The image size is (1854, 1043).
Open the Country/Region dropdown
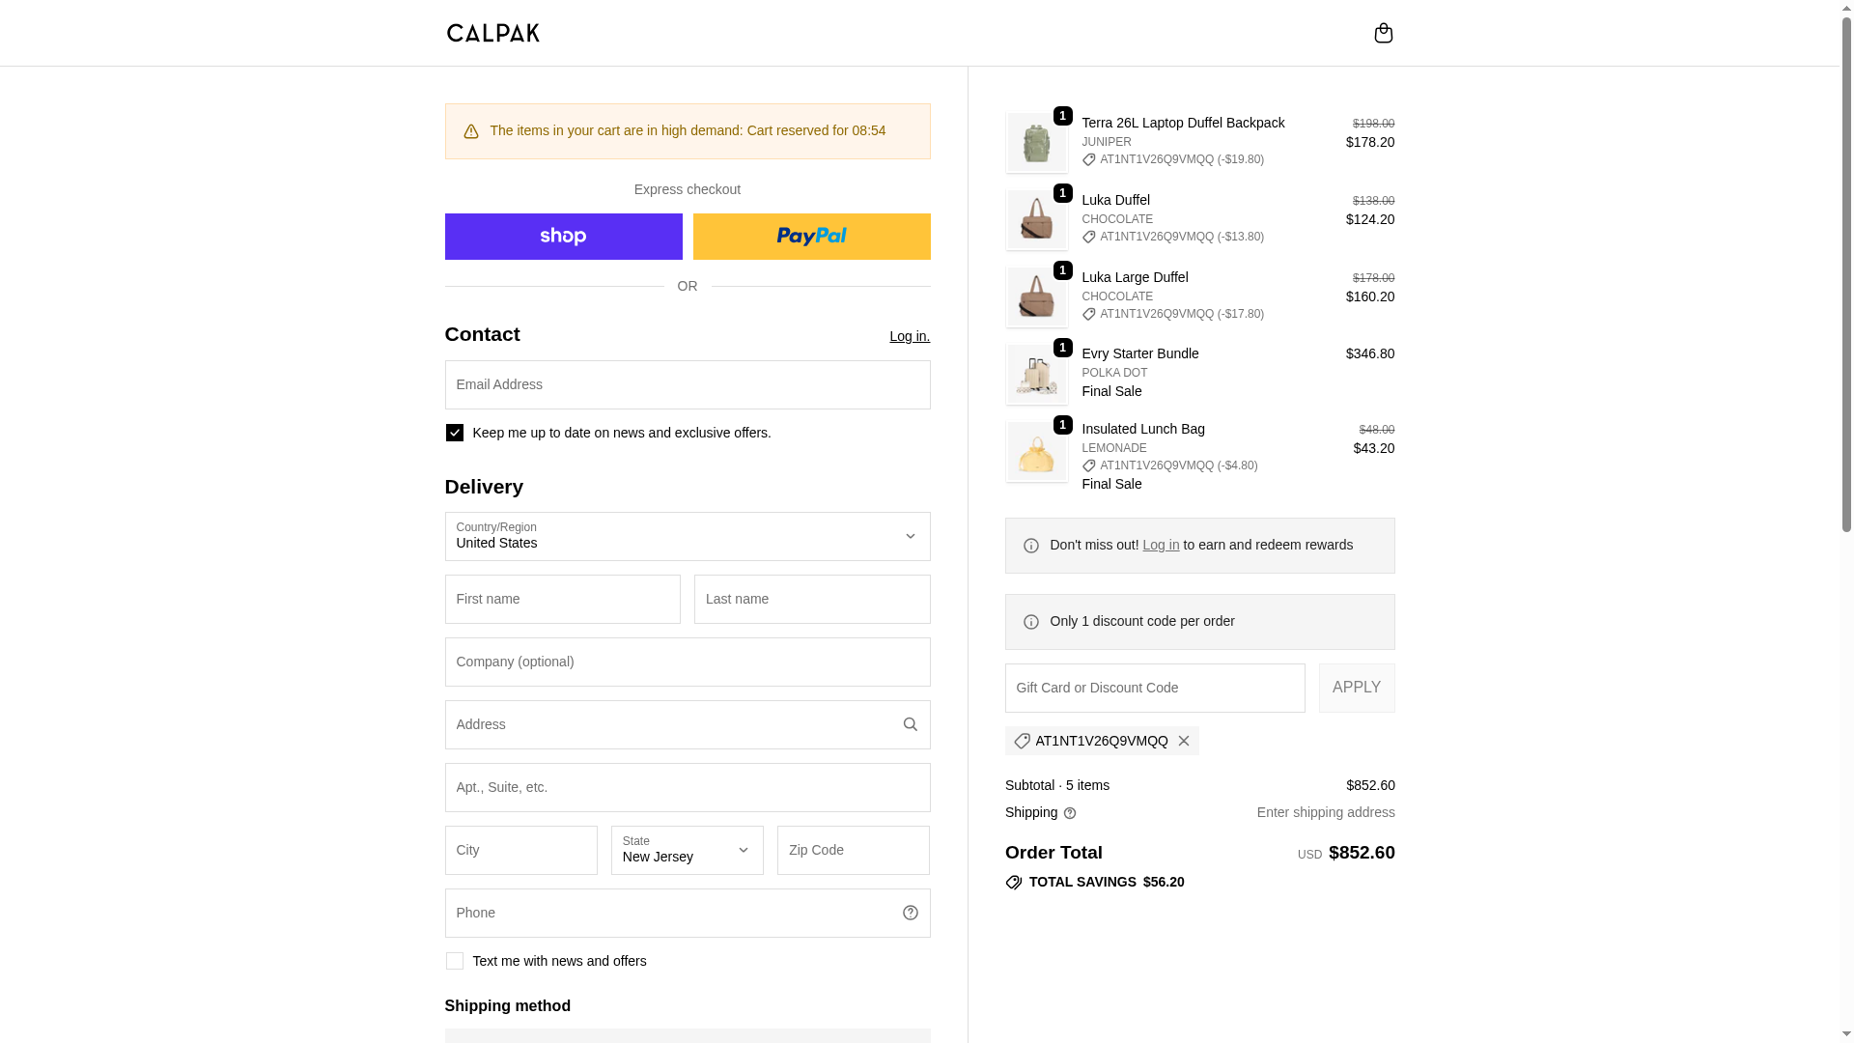[x=687, y=536]
